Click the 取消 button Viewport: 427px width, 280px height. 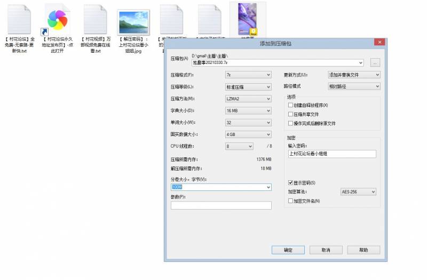point(326,250)
